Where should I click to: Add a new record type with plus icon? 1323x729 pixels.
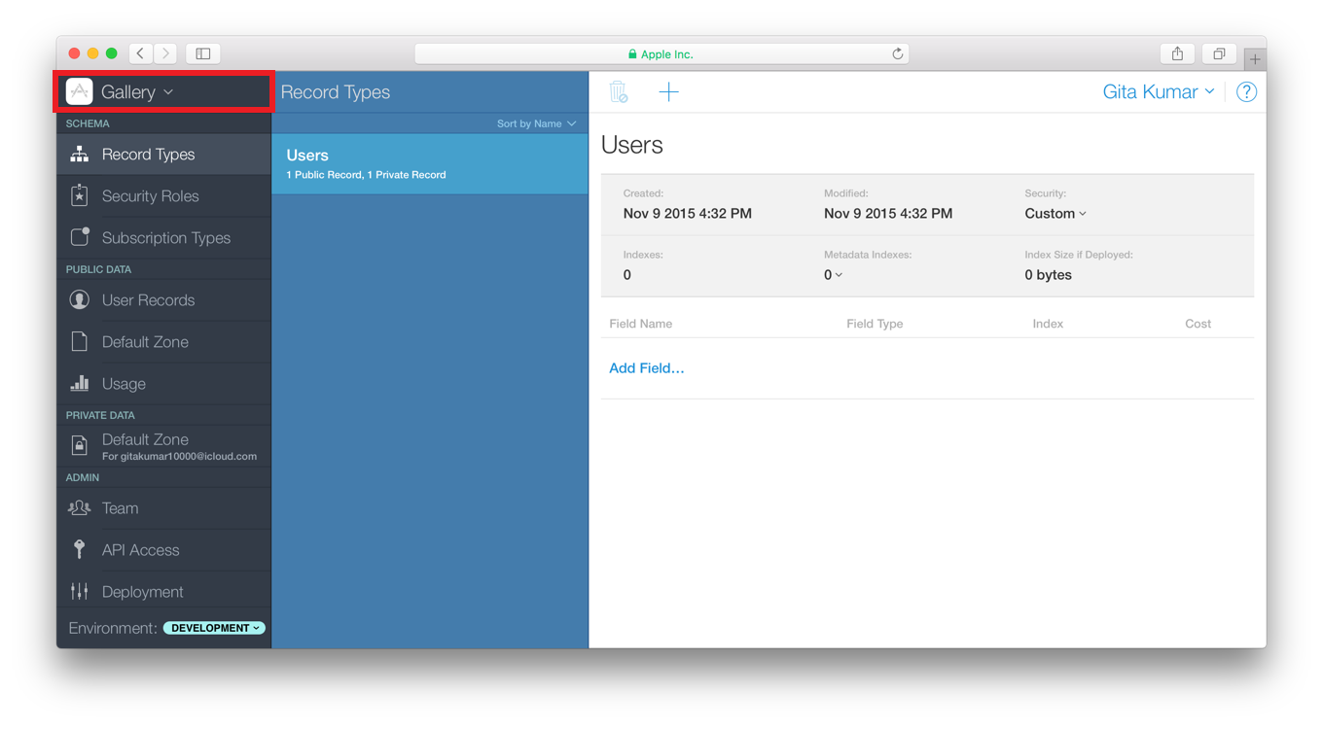[x=668, y=91]
